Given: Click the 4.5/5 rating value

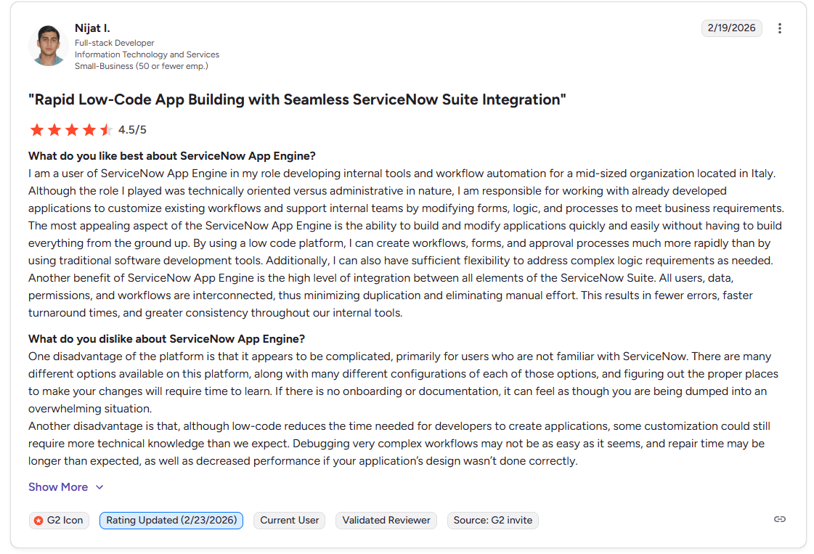Looking at the screenshot, I should pos(132,130).
